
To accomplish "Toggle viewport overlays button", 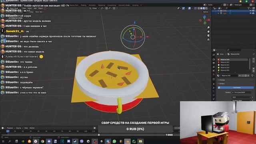I will coord(190,8).
